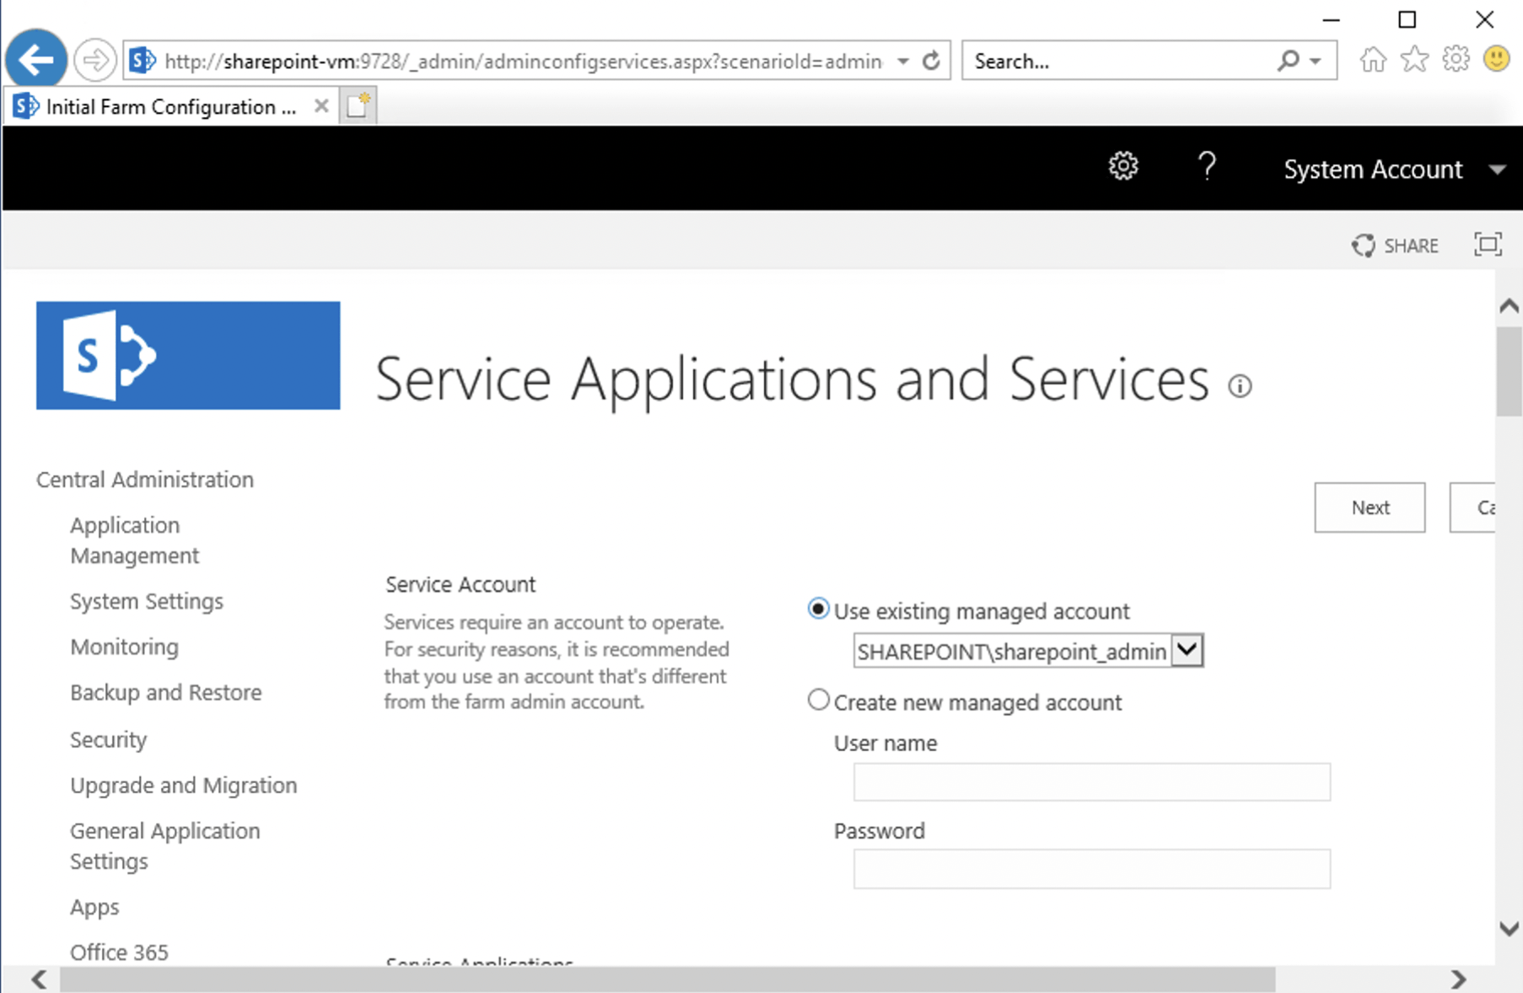
Task: Open the SharePoint help question mark
Action: point(1207,167)
